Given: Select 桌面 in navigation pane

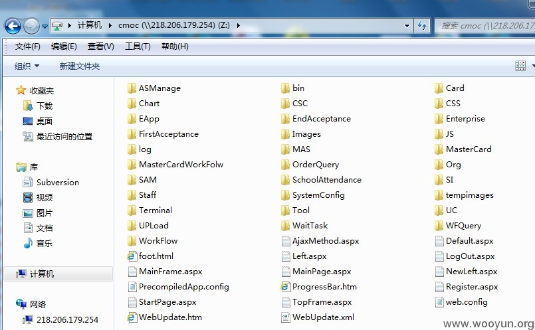Looking at the screenshot, I should click(37, 121).
